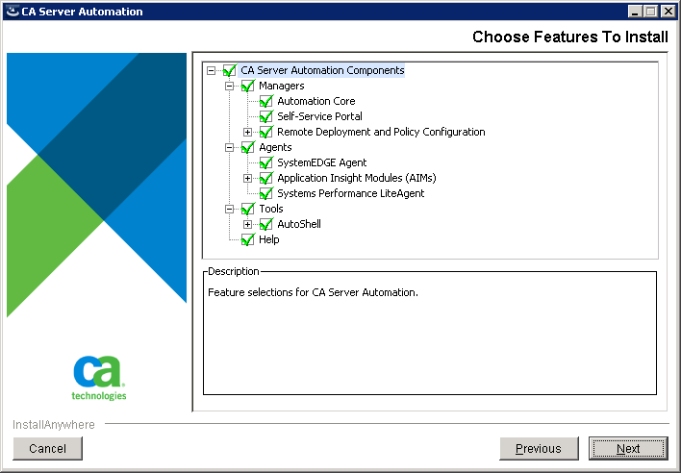Uncheck Systems Performance LiteAgent checkbox
This screenshot has width=681, height=473.
click(x=265, y=193)
